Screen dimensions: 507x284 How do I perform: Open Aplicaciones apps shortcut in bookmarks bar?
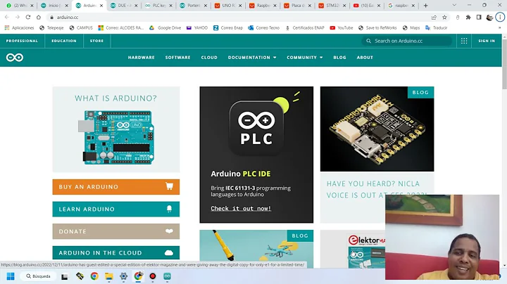19,27
